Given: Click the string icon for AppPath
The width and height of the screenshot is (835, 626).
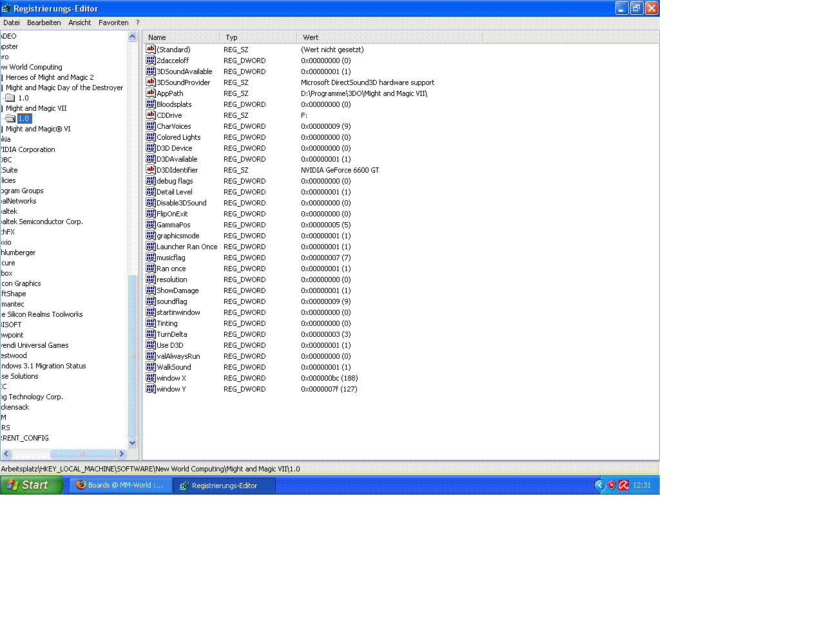Looking at the screenshot, I should pyautogui.click(x=151, y=93).
